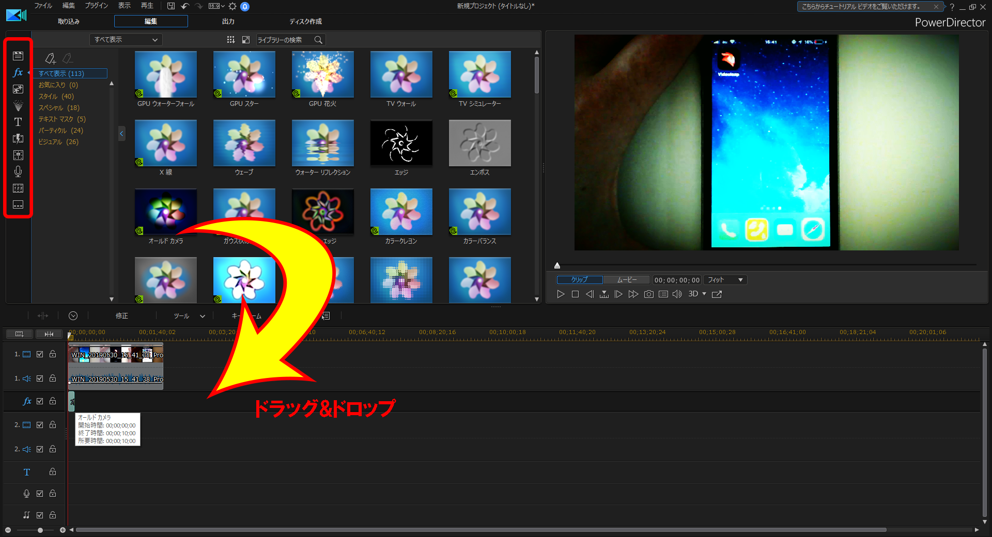The height and width of the screenshot is (537, 992).
Task: Enable the checkbox on video track 1
Action: (39, 354)
